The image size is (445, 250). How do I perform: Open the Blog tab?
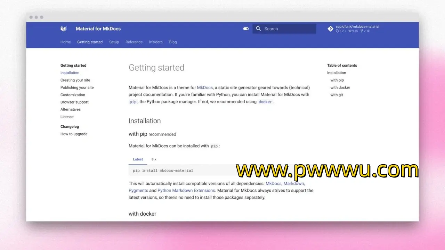[173, 42]
